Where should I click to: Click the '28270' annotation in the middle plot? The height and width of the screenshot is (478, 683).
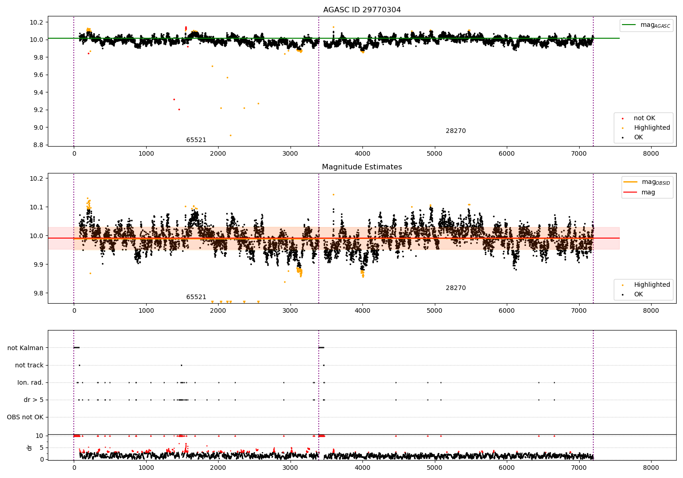(x=456, y=288)
